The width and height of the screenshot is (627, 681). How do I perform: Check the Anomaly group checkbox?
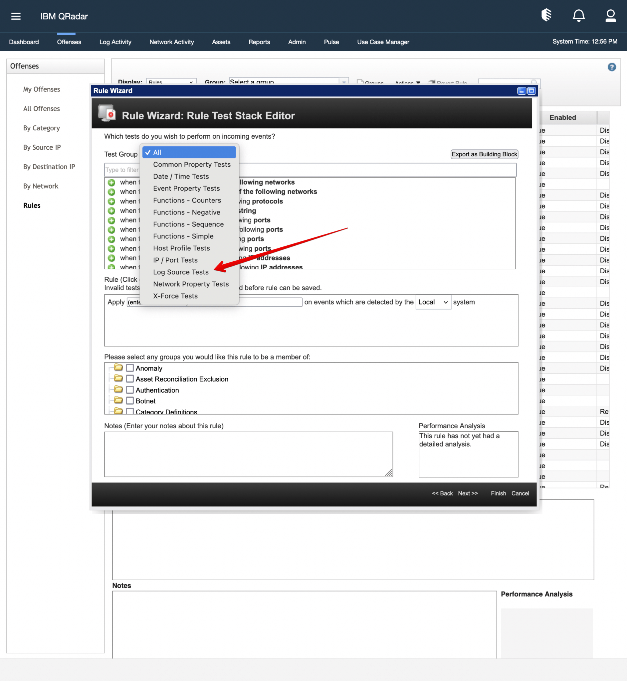point(129,367)
